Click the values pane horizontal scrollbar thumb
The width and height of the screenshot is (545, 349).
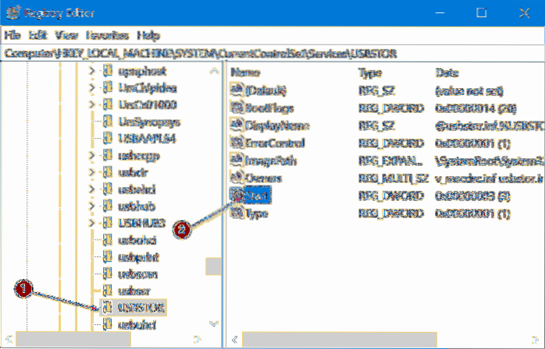click(x=340, y=340)
